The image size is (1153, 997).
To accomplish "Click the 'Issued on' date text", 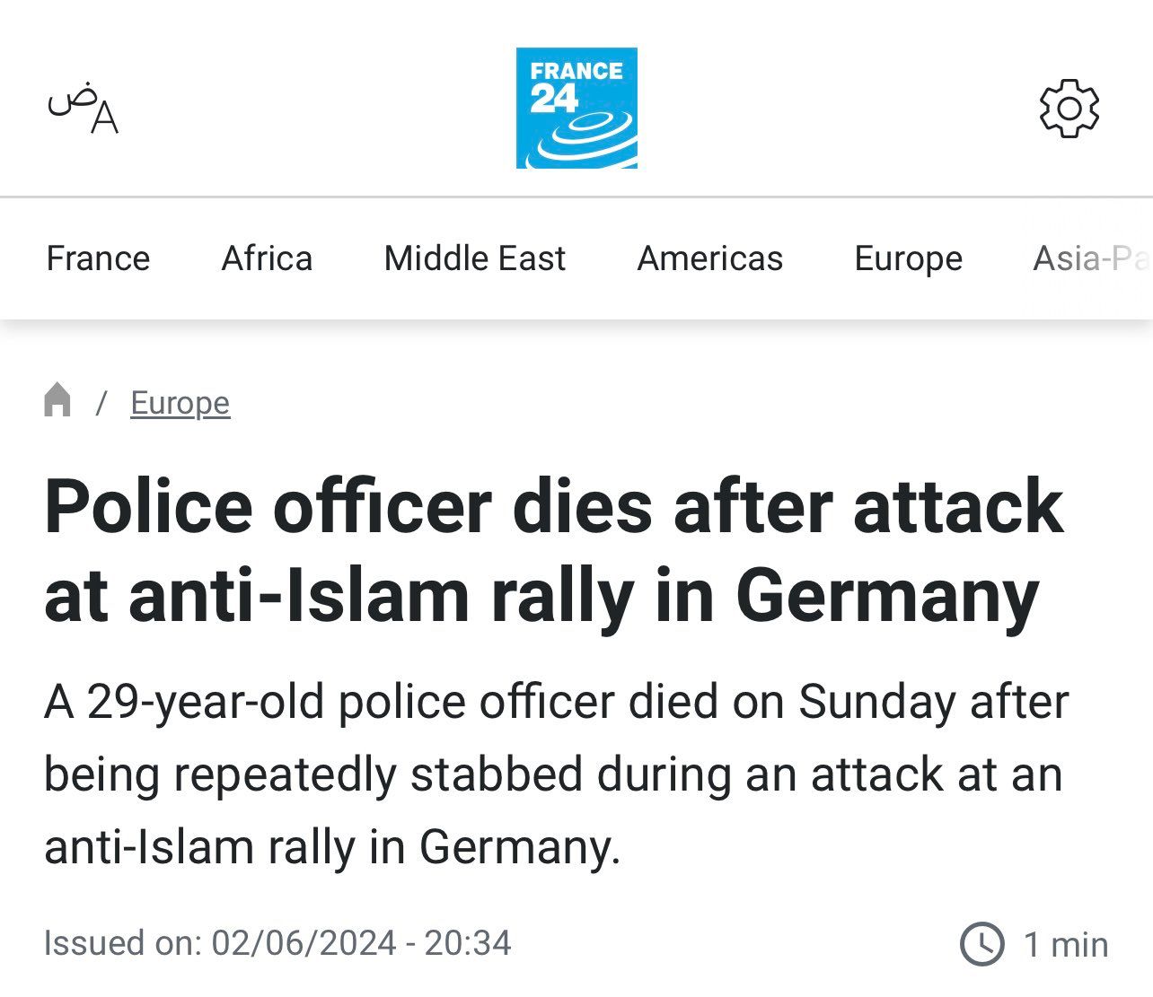I will (x=277, y=943).
